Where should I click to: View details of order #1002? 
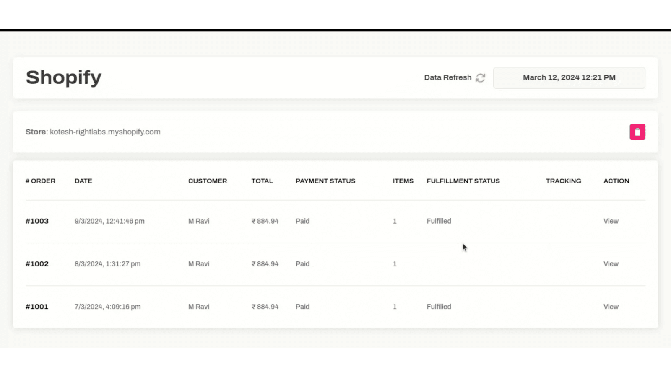pyautogui.click(x=611, y=263)
